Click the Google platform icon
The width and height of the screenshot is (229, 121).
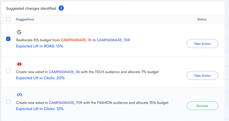pos(19,32)
